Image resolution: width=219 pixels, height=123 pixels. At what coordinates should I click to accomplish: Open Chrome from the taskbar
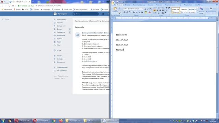point(54,121)
